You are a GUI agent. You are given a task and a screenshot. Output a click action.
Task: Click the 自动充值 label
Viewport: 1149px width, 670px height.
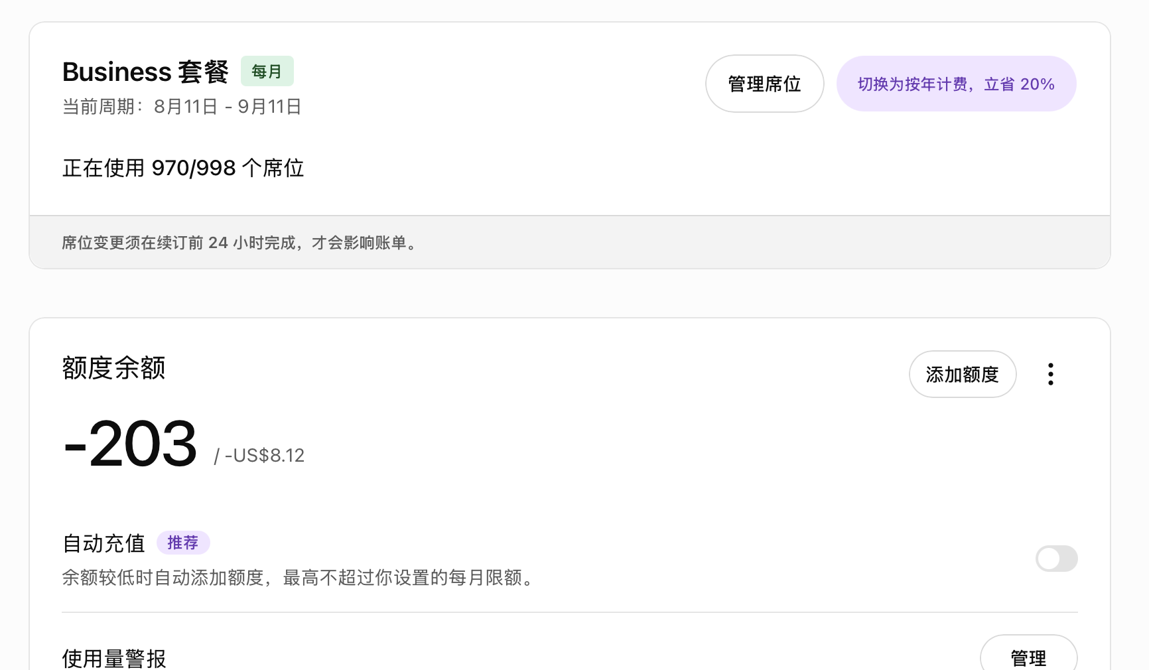pos(103,543)
